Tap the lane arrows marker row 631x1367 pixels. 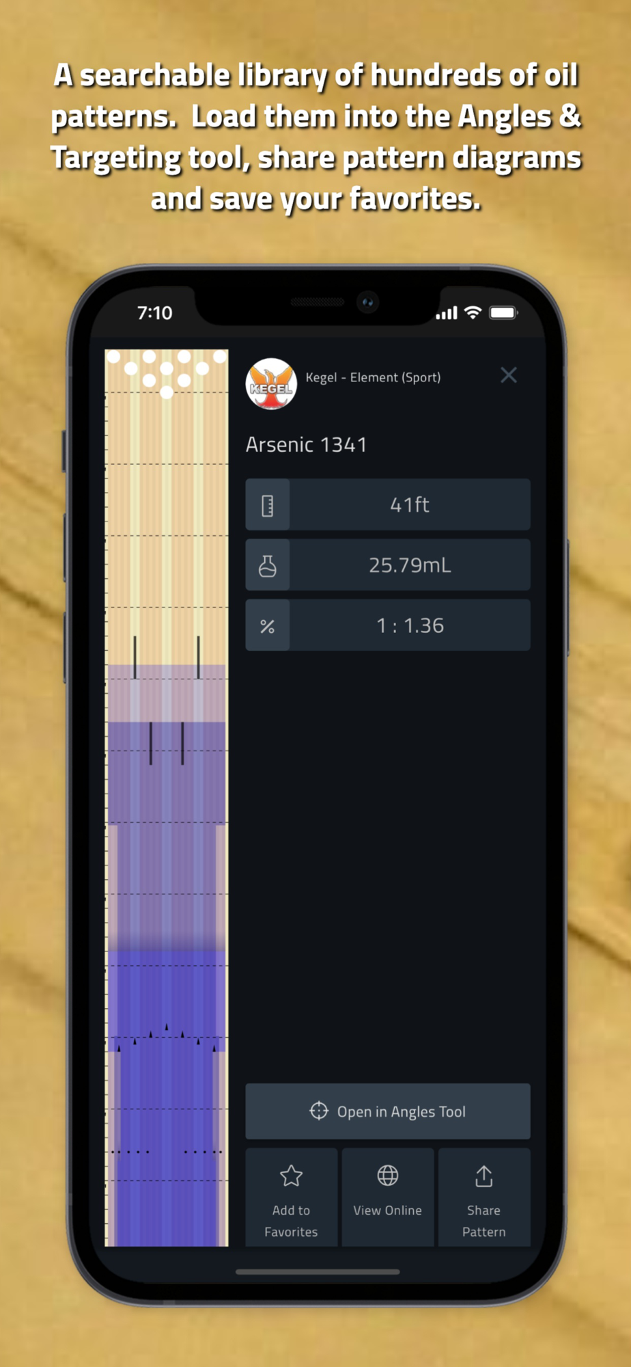point(167,1038)
